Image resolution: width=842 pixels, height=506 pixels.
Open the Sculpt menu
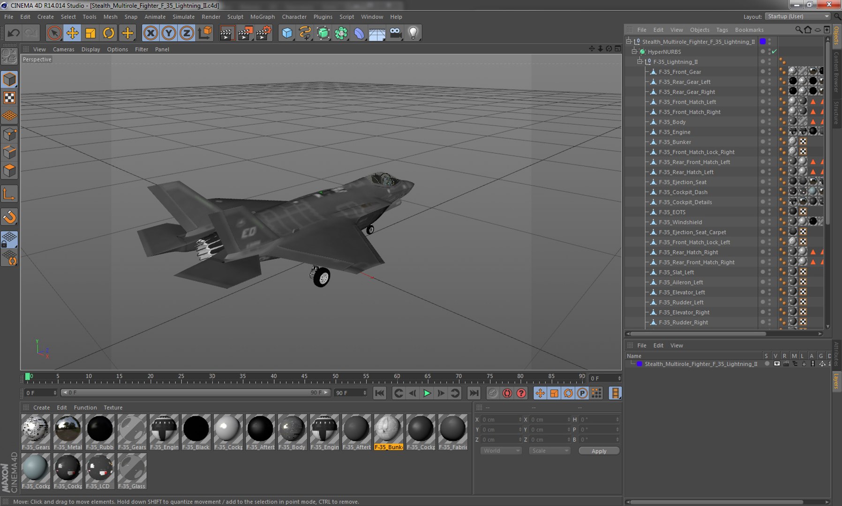235,16
